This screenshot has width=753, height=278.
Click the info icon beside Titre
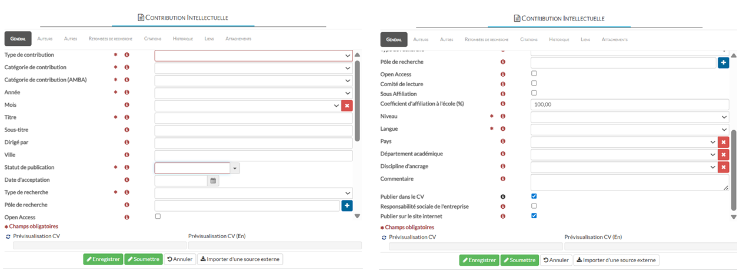126,117
